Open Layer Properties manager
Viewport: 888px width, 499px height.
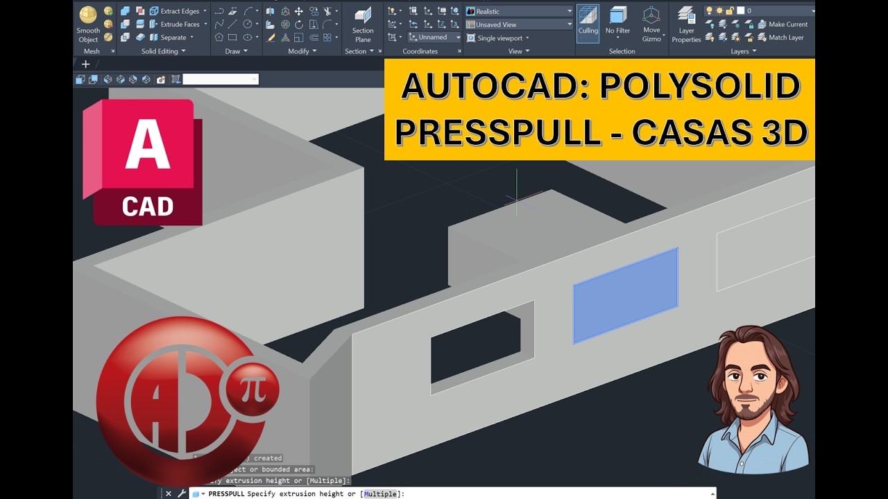click(686, 25)
